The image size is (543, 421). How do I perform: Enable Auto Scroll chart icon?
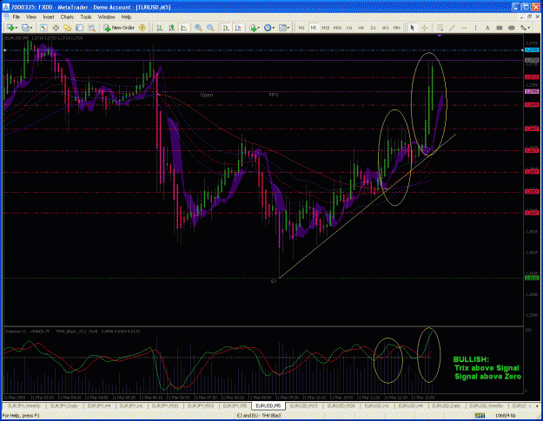point(226,28)
